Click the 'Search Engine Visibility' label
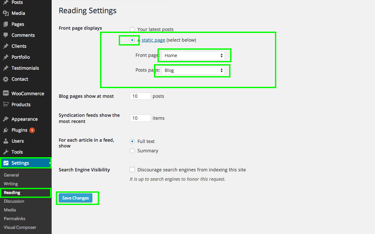375x234 pixels. [x=85, y=170]
